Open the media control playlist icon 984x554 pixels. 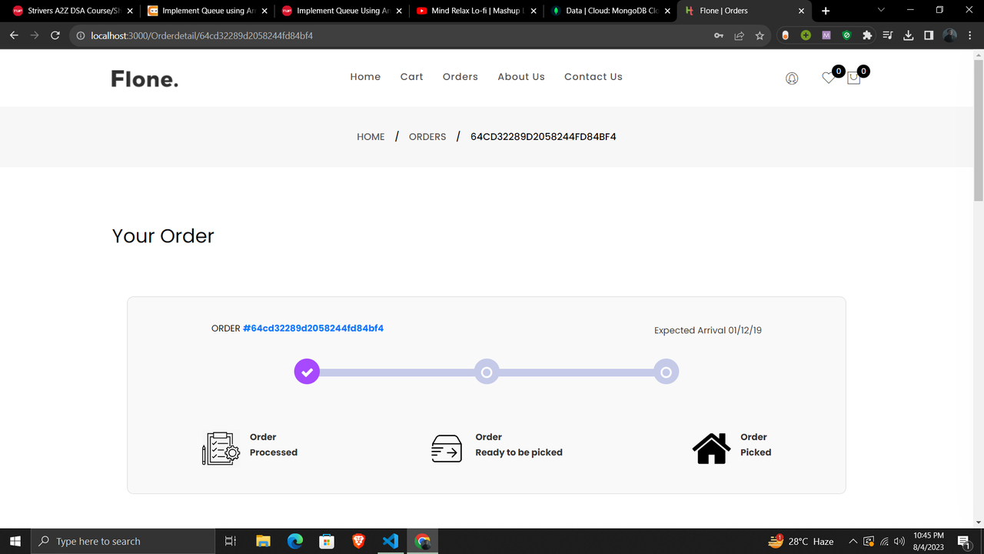pos(888,35)
